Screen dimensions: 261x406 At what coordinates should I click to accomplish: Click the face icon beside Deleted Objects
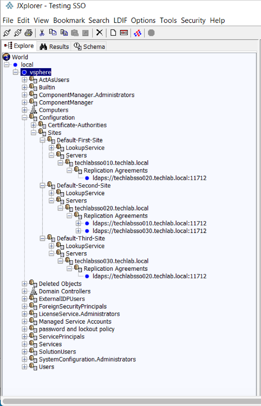coord(33,284)
